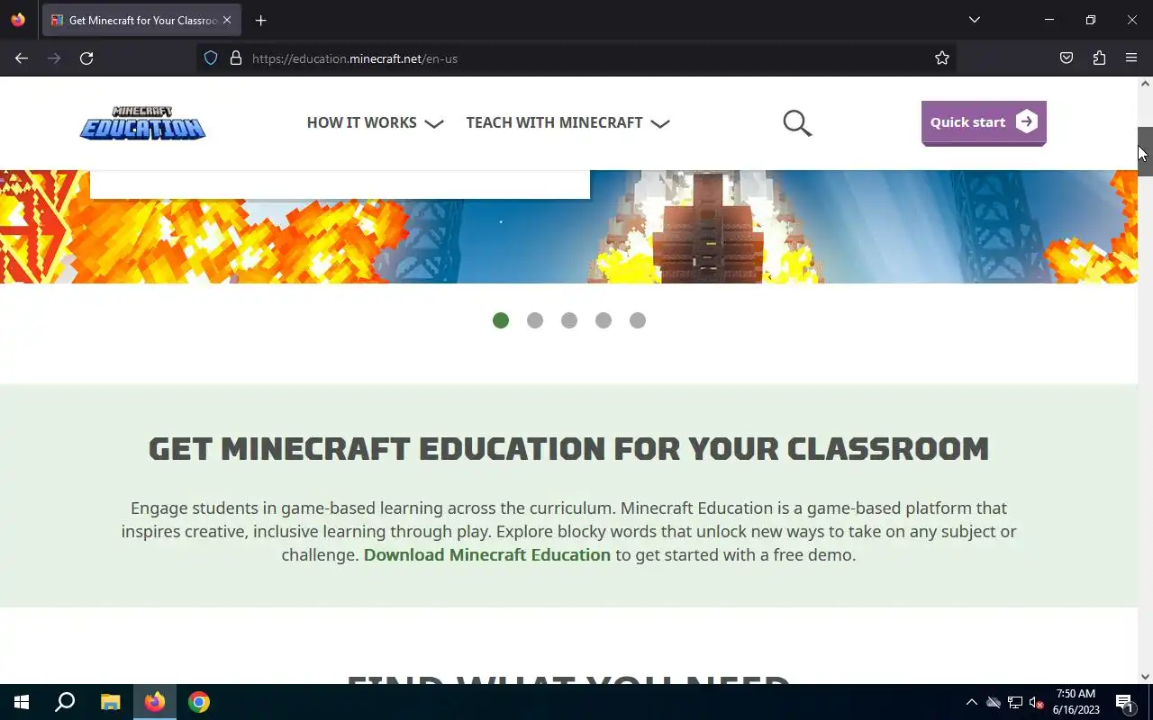The height and width of the screenshot is (720, 1153).
Task: Select the second carousel dot
Action: click(x=535, y=320)
